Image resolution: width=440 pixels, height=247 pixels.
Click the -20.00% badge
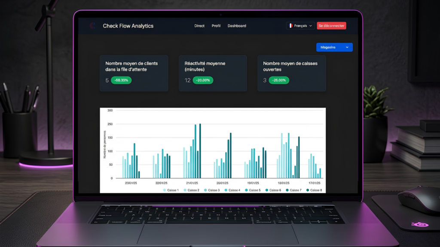(203, 80)
